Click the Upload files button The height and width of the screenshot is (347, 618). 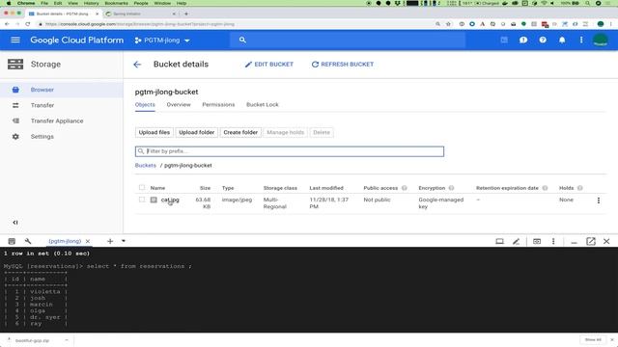pyautogui.click(x=154, y=133)
